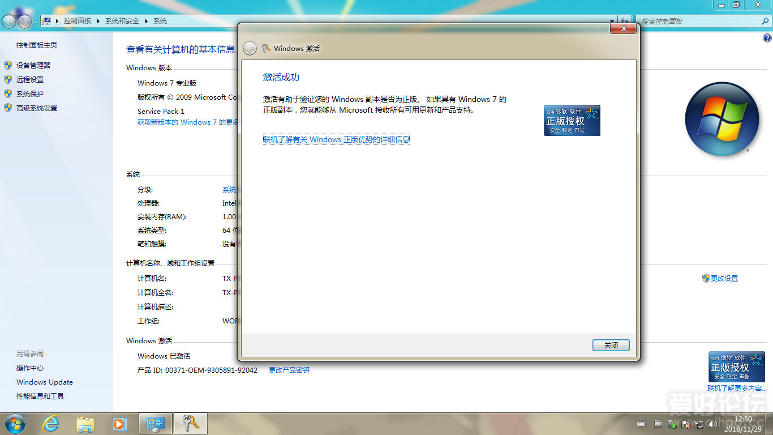
Task: Click the 正版授权 genuine badge in the dialog
Action: click(572, 120)
